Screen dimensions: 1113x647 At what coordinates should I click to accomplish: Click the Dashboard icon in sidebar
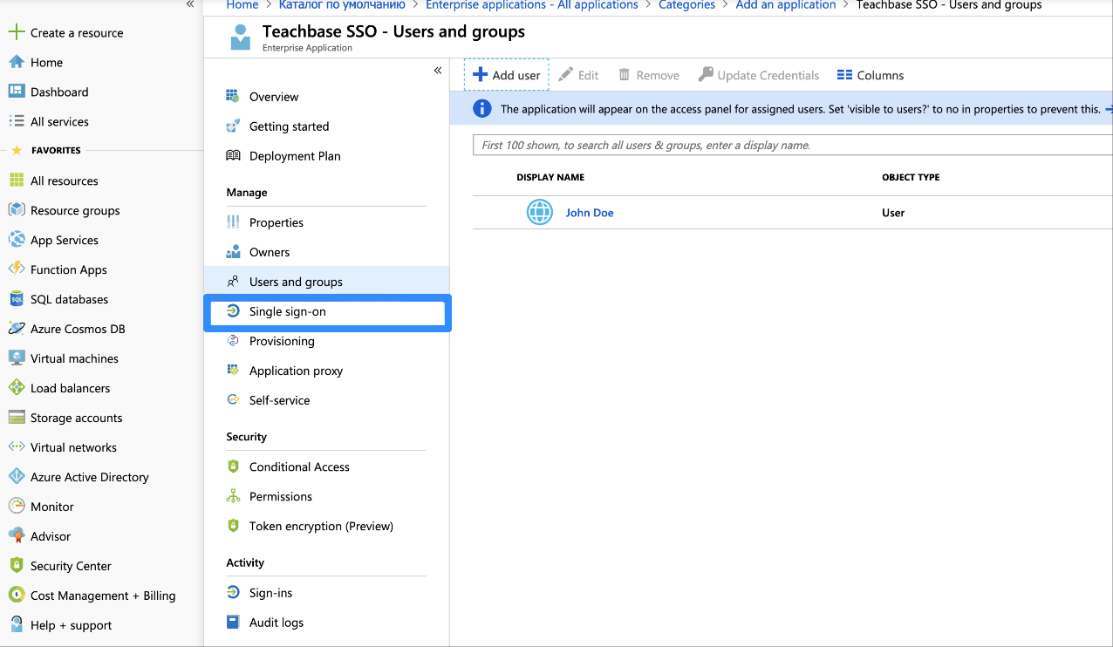coord(16,92)
